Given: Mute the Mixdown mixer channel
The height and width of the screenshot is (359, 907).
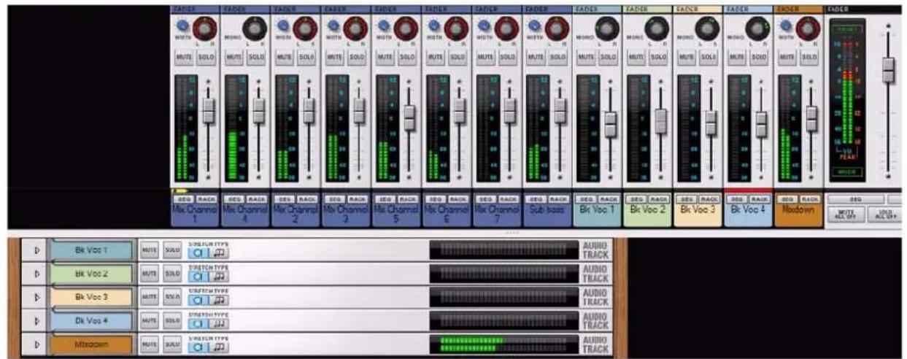Looking at the screenshot, I should [x=787, y=57].
